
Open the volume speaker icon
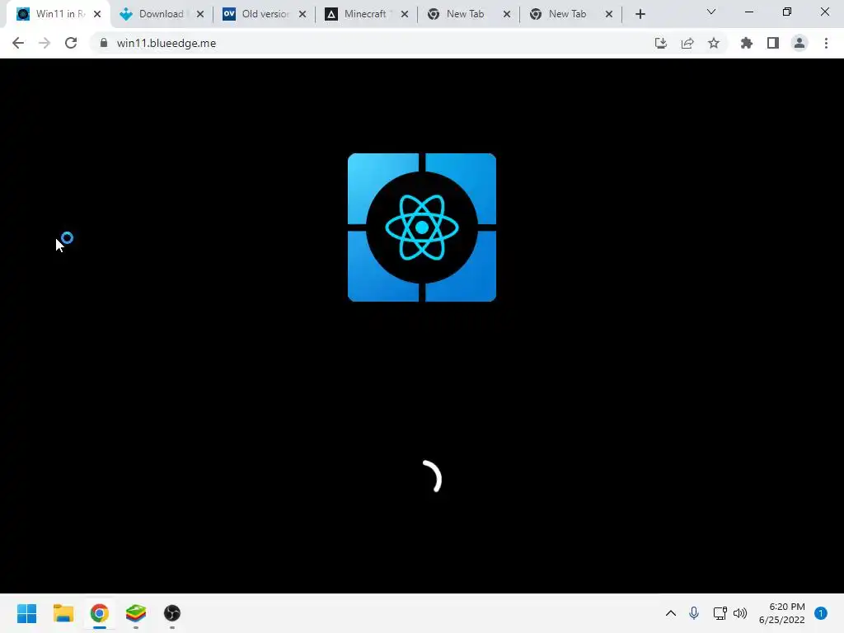[x=740, y=613]
